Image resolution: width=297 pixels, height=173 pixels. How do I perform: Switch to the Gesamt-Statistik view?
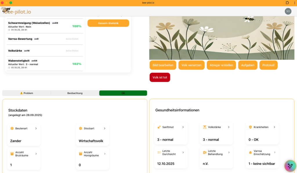[108, 23]
